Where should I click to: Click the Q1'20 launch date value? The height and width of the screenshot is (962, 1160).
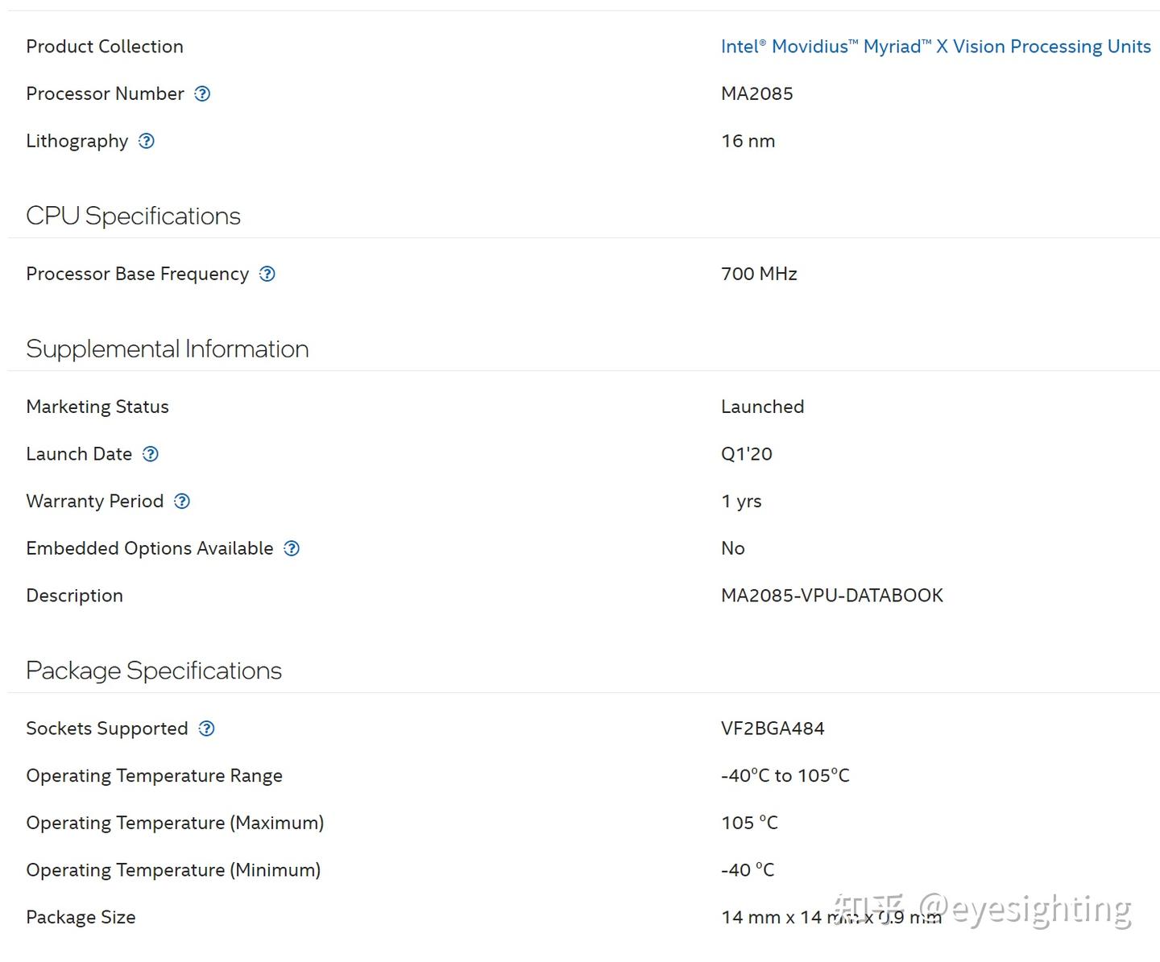(x=746, y=454)
